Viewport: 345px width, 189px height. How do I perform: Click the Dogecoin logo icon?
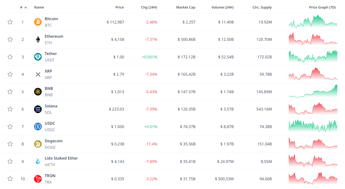pos(38,144)
